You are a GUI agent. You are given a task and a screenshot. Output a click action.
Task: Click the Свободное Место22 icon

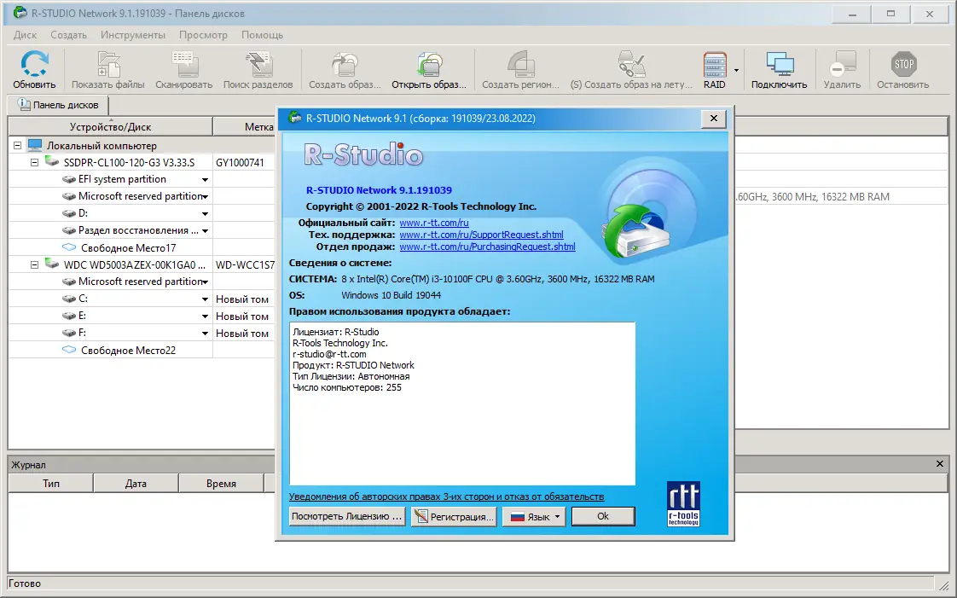[69, 351]
